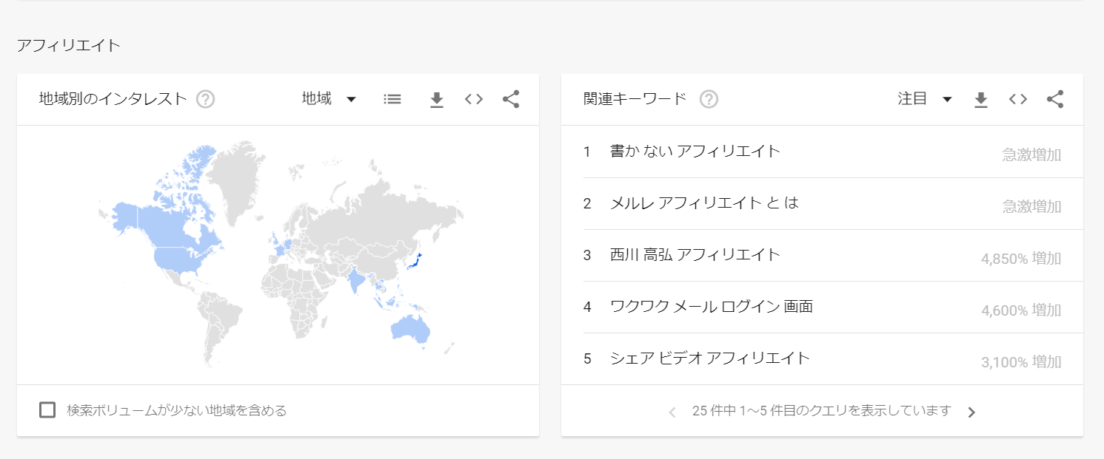Enable 検索ボリュームが少ない地域を含める checkbox
The width and height of the screenshot is (1104, 459).
coord(47,410)
